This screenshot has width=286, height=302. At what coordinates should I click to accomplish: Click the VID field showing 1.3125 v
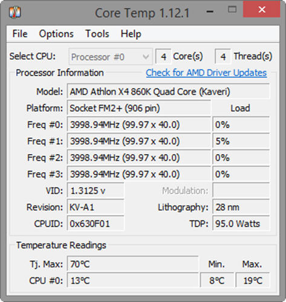click(x=96, y=191)
